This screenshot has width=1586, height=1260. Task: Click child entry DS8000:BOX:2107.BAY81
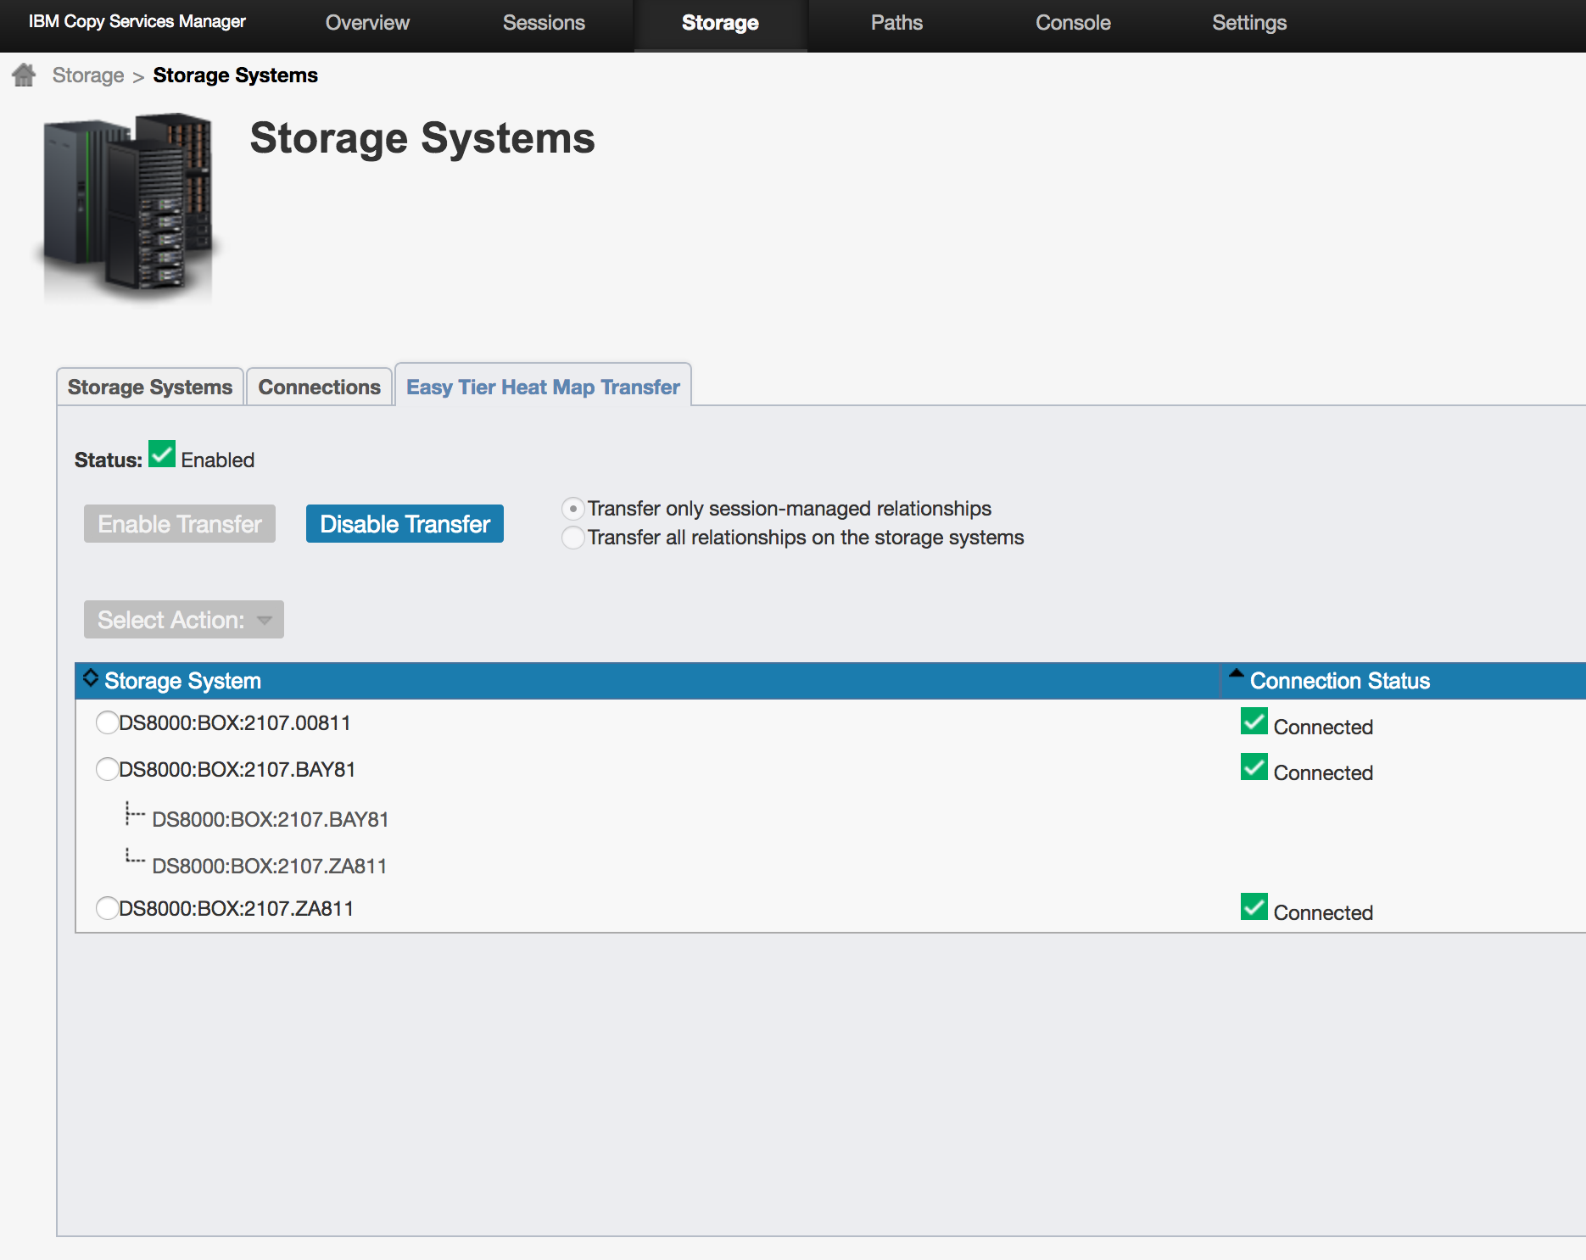pos(271,819)
